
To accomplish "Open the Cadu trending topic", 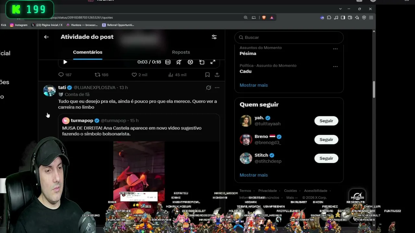I will pos(245,71).
